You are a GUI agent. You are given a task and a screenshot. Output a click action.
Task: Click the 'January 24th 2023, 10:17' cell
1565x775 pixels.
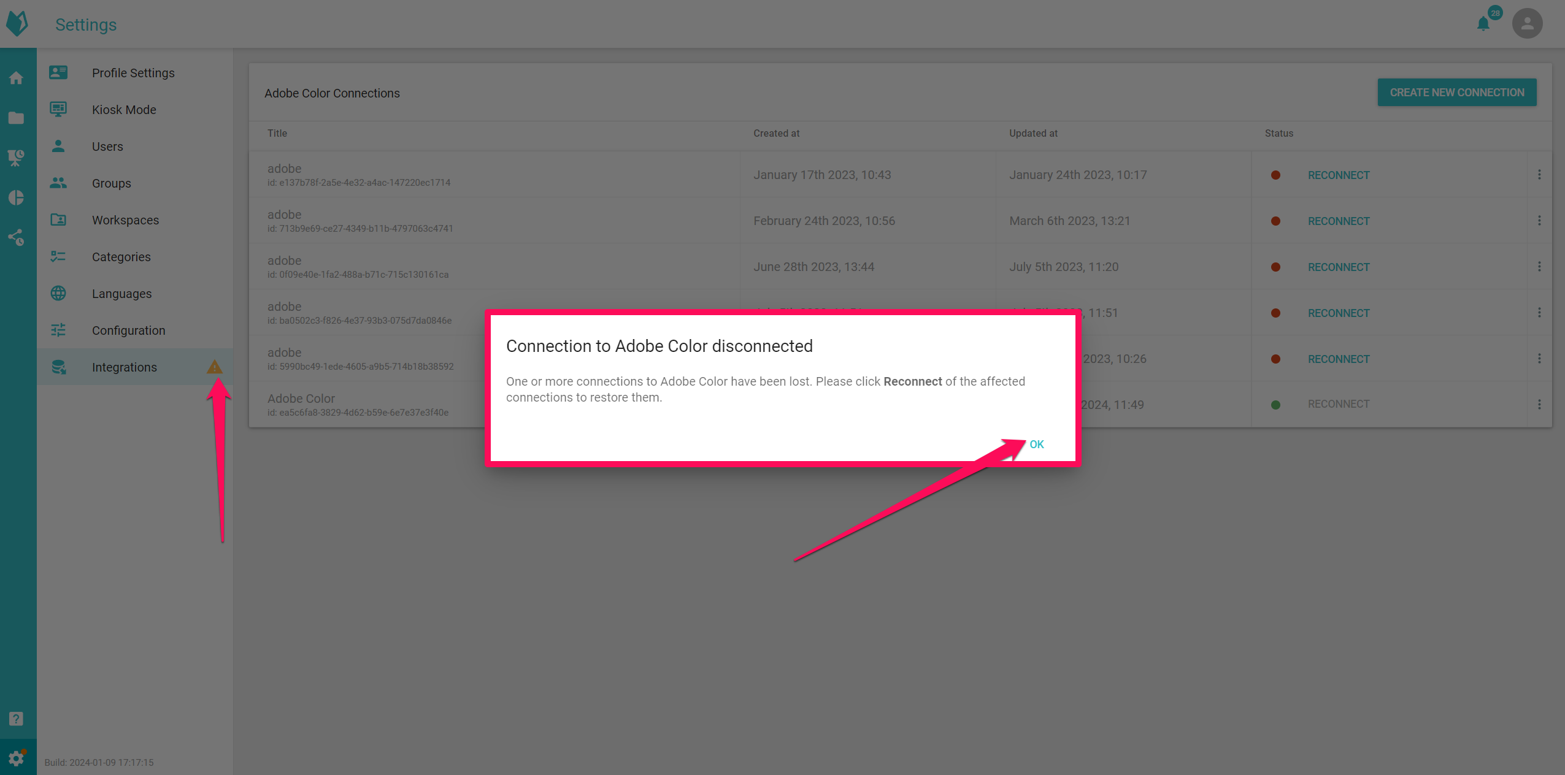pos(1078,175)
